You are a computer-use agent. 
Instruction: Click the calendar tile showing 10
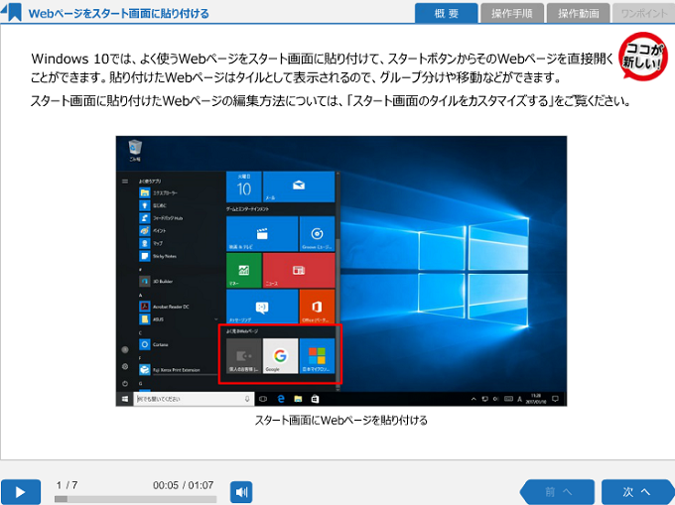tap(243, 187)
